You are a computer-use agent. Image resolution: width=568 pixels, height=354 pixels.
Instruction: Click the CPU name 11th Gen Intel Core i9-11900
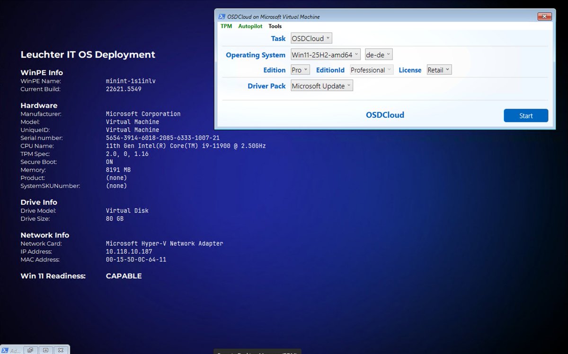click(186, 146)
